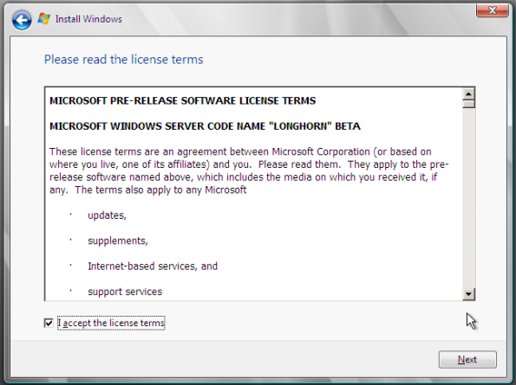This screenshot has width=516, height=385.
Task: Click the 'I accept the license terms' label
Action: pyautogui.click(x=111, y=323)
